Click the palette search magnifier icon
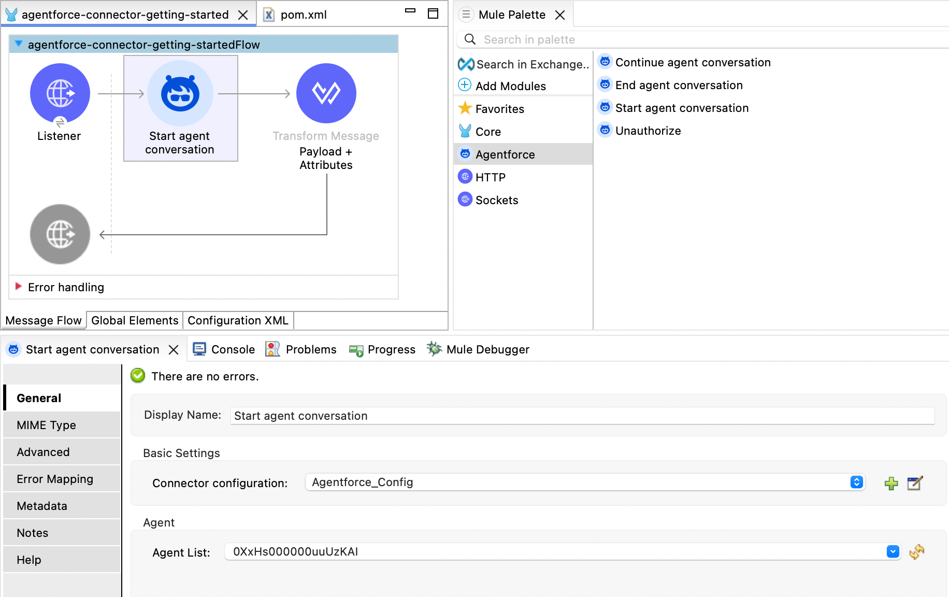 pos(470,39)
